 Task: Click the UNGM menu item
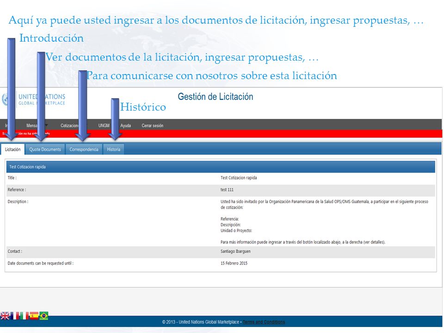click(104, 125)
